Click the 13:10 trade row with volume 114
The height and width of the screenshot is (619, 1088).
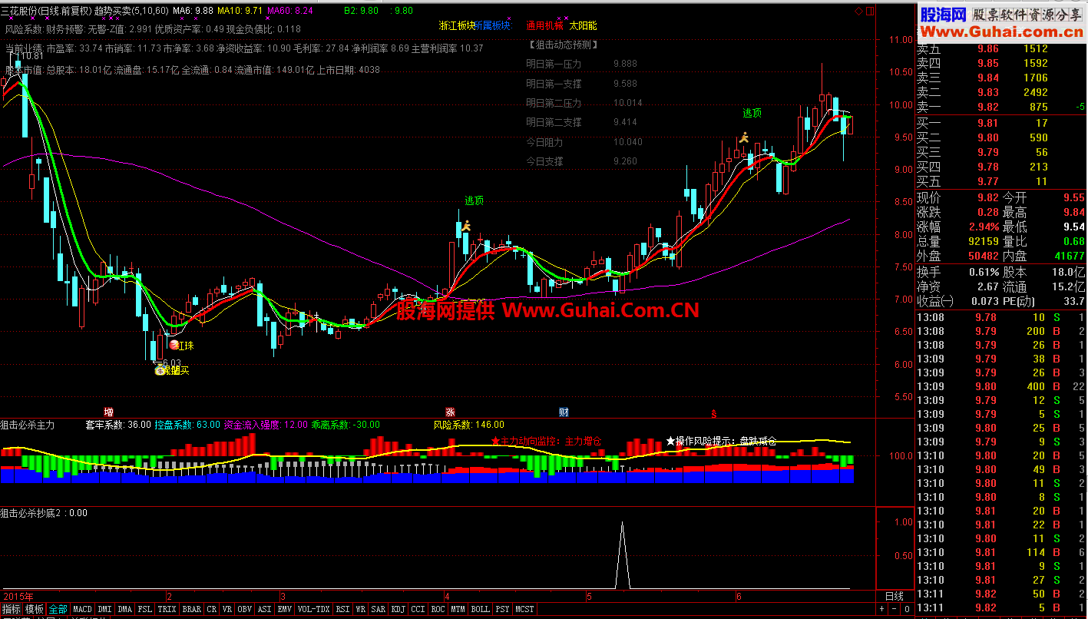(1001, 552)
